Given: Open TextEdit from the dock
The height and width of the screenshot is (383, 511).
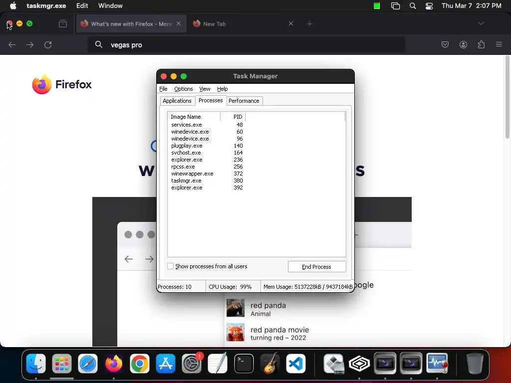Looking at the screenshot, I should click(x=218, y=364).
